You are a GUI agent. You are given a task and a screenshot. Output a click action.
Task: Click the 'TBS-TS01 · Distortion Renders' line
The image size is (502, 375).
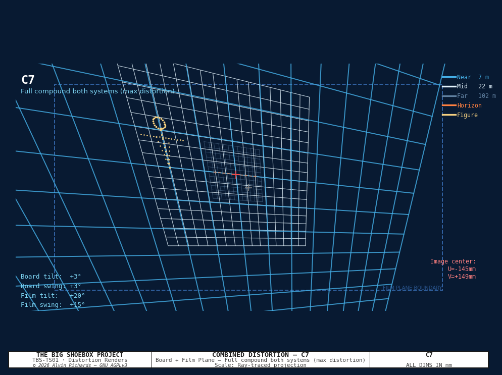pyautogui.click(x=80, y=360)
